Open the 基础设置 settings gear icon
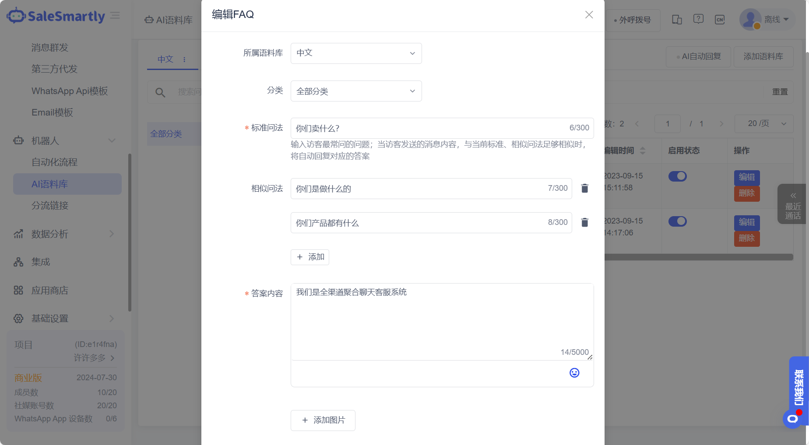Viewport: 809px width, 445px height. (18, 318)
